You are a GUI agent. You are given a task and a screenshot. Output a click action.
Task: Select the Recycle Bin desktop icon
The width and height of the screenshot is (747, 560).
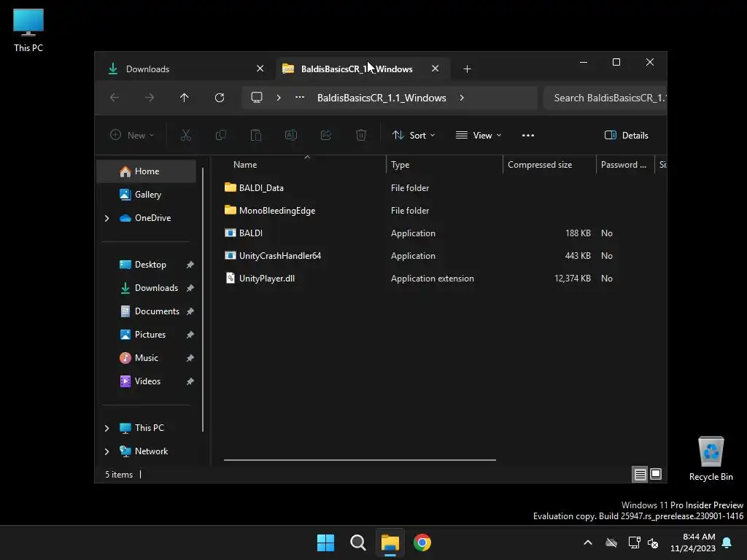point(711,459)
